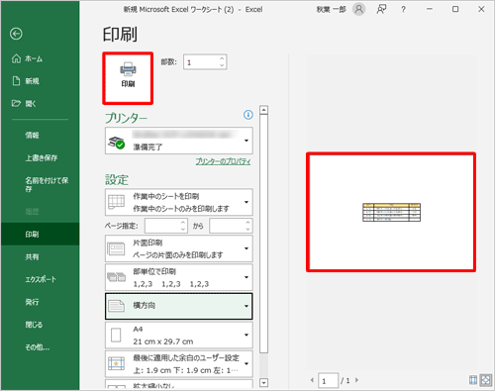This screenshot has width=495, height=391.
Task: Open help question mark icon
Action: pos(403,9)
